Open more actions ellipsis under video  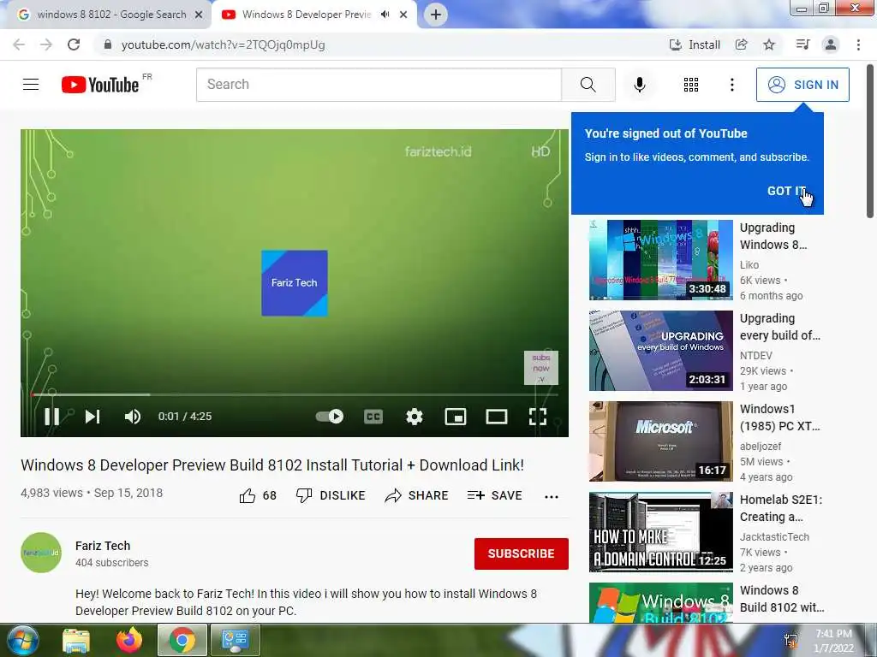point(552,497)
